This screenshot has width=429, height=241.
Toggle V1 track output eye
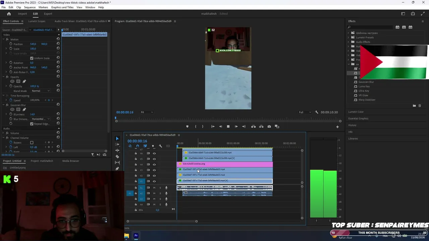[x=154, y=181]
